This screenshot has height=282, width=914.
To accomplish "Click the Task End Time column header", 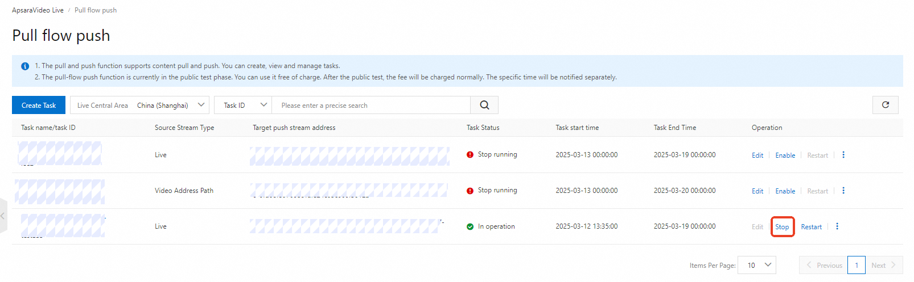I will (x=675, y=128).
